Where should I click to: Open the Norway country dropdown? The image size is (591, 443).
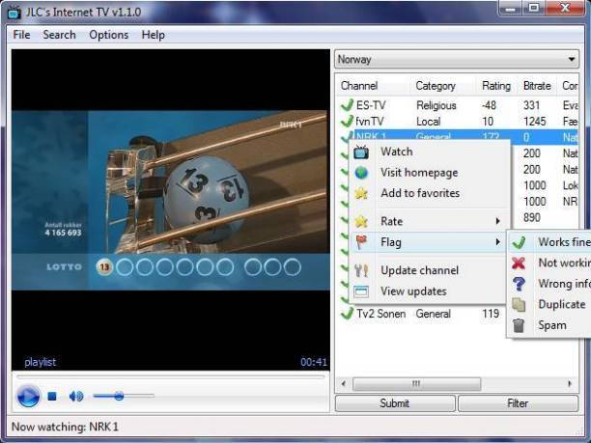pos(457,59)
